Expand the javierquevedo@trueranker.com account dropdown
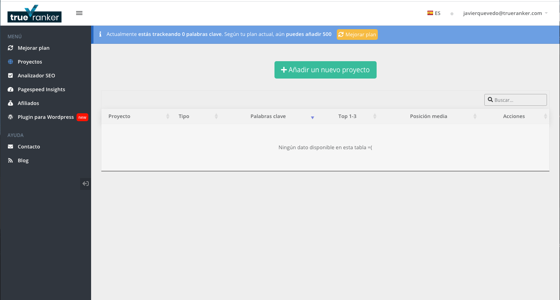The image size is (560, 300). click(x=502, y=13)
